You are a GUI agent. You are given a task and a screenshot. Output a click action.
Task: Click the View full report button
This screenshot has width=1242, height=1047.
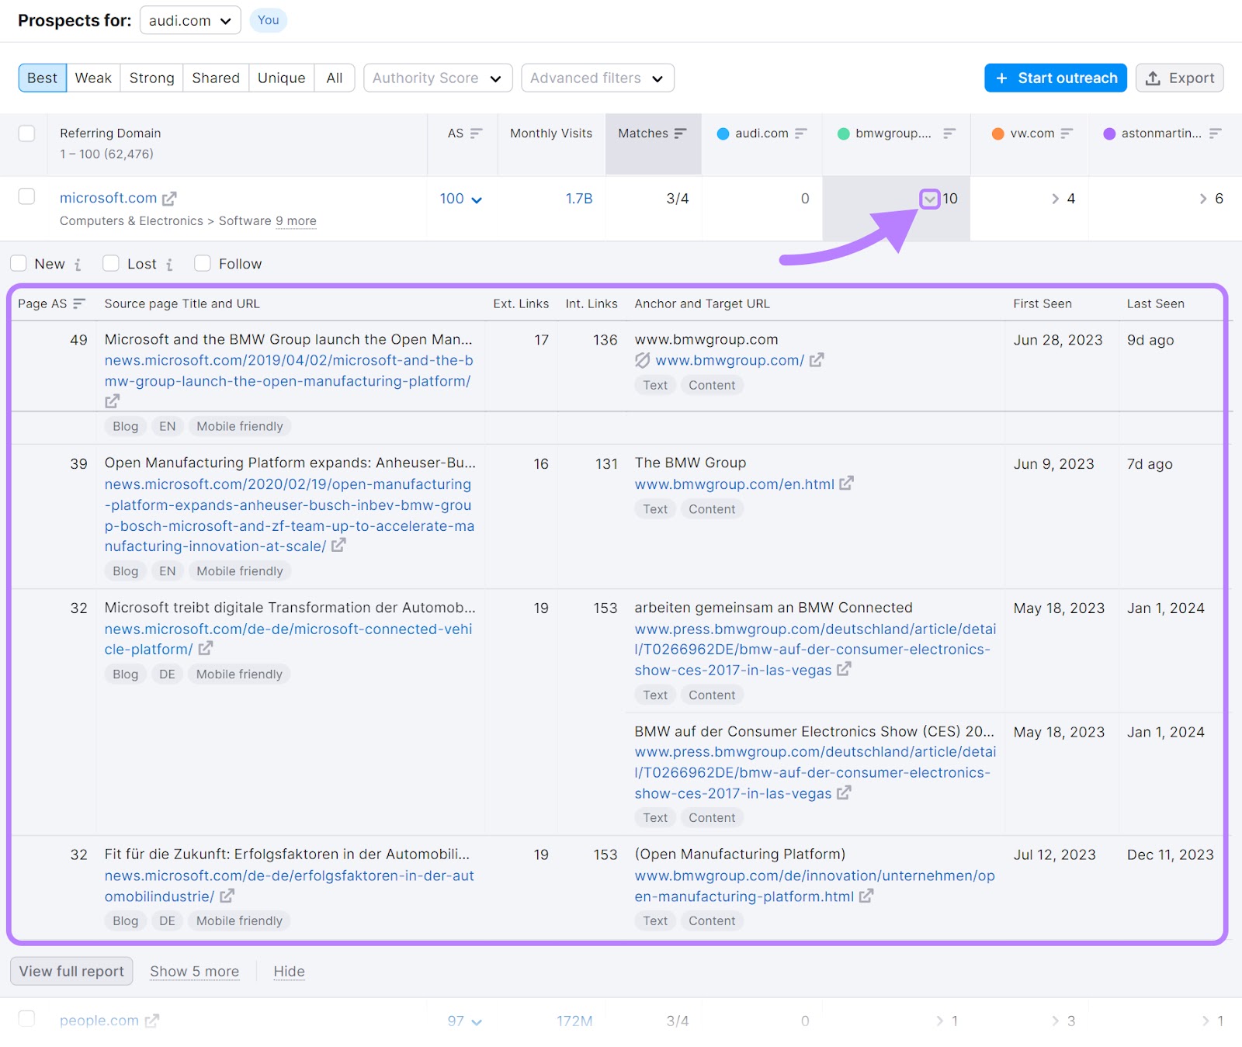(x=71, y=971)
